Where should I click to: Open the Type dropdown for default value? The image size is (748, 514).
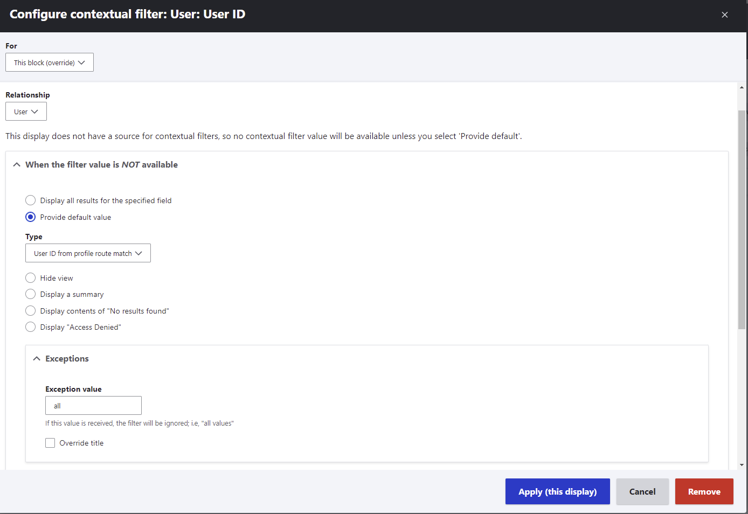(x=88, y=253)
